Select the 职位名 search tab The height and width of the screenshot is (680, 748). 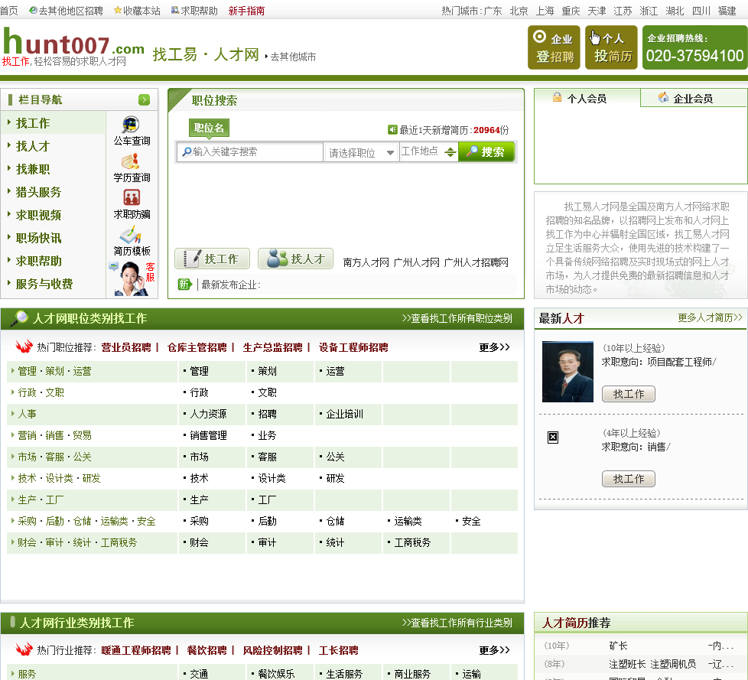pyautogui.click(x=209, y=128)
